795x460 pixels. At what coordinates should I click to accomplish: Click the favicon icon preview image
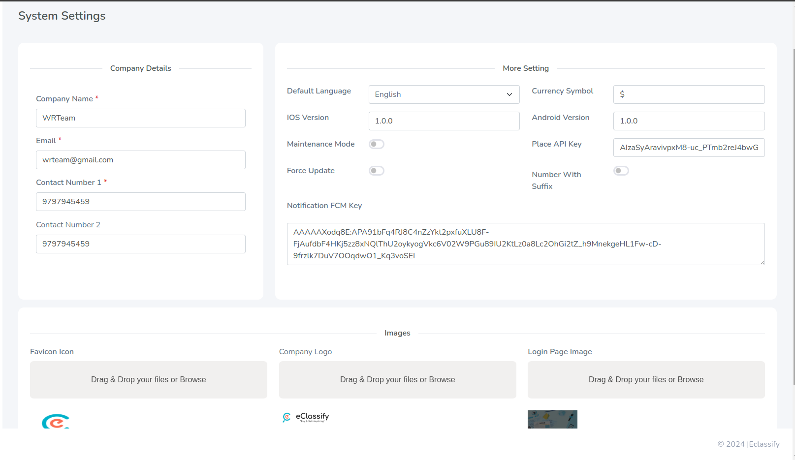pyautogui.click(x=56, y=421)
